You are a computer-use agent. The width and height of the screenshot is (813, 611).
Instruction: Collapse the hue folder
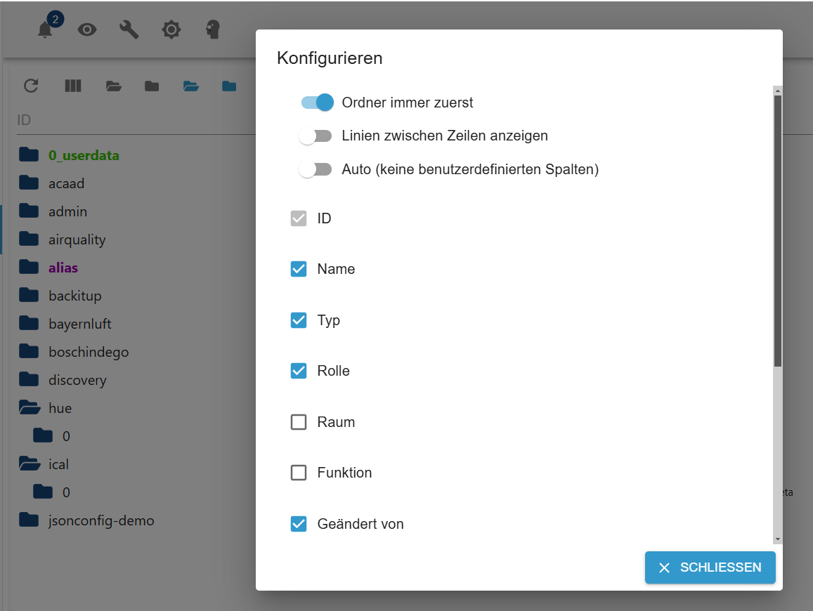coord(29,408)
